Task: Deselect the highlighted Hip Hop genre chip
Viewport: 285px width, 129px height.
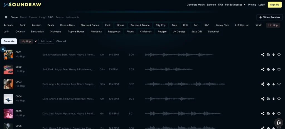Action: coord(273,25)
